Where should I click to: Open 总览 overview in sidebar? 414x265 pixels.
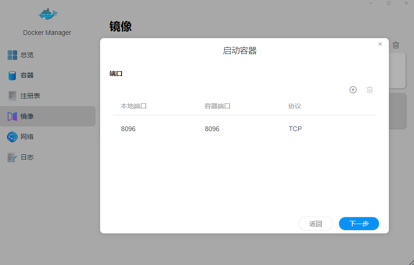[x=27, y=55]
